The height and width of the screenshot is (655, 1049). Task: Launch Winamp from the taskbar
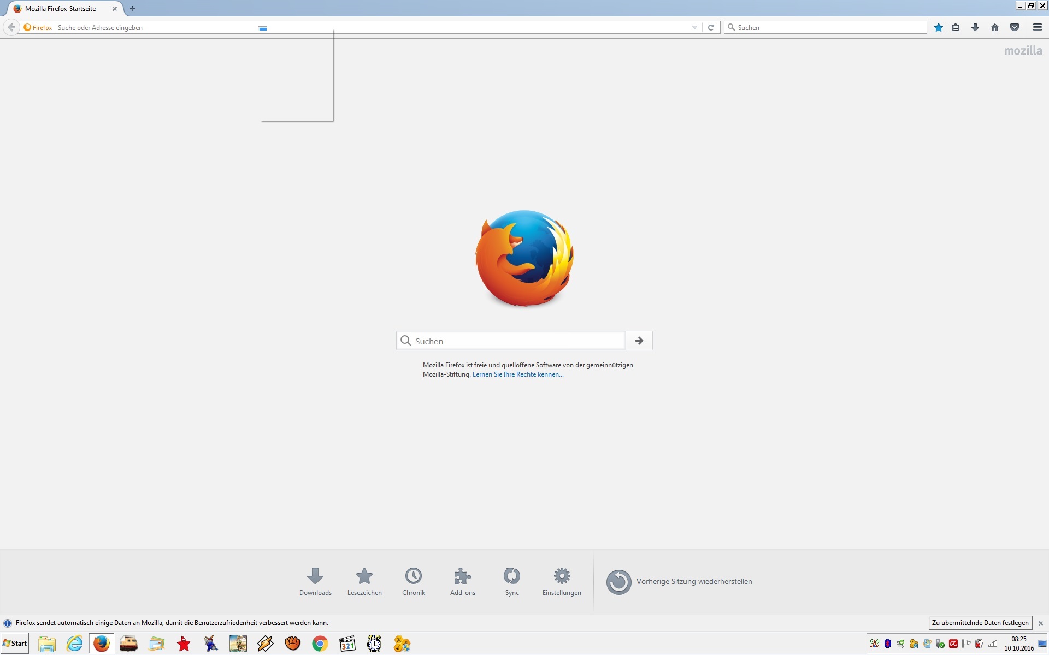tap(266, 644)
